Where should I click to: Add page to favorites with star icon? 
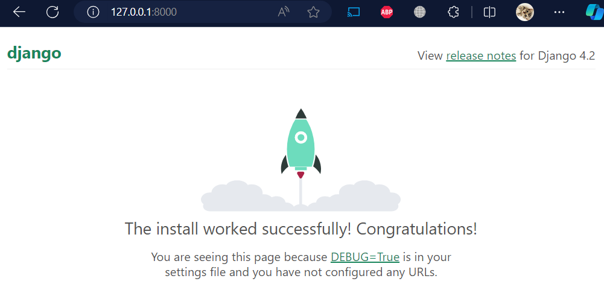point(314,12)
